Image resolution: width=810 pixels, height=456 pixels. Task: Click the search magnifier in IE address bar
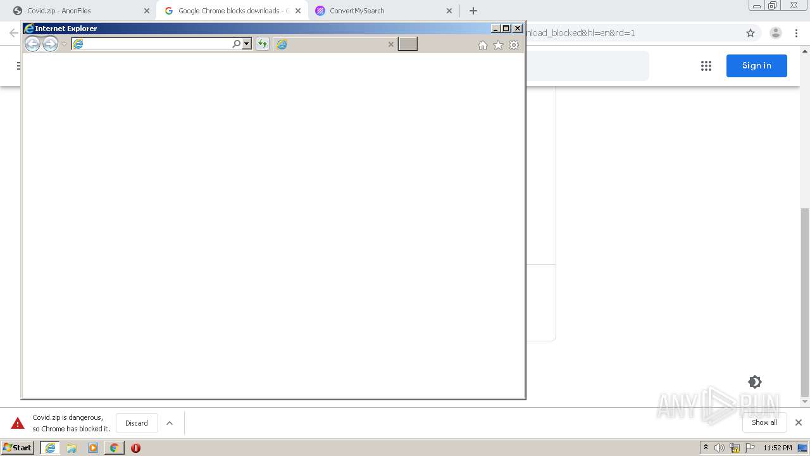point(237,44)
